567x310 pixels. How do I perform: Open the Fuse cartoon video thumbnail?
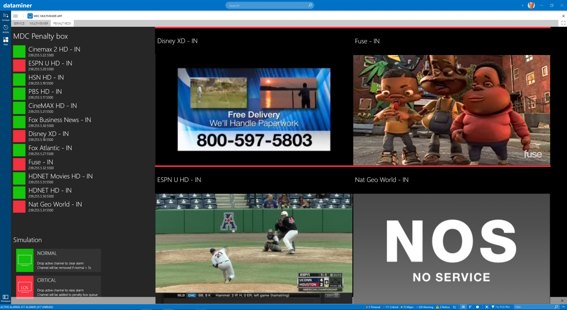coord(452,110)
